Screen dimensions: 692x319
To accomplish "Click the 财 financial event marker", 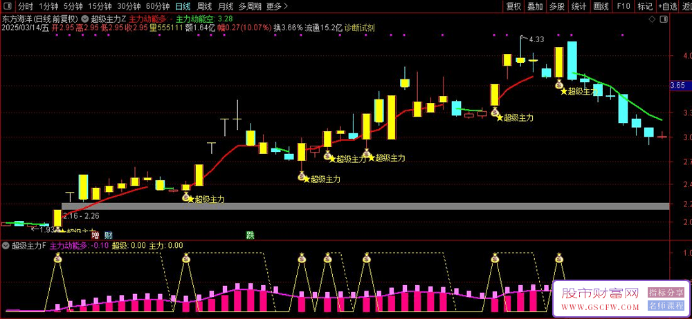I will tap(108, 235).
